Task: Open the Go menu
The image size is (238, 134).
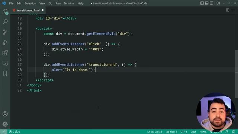Action: [51, 3]
